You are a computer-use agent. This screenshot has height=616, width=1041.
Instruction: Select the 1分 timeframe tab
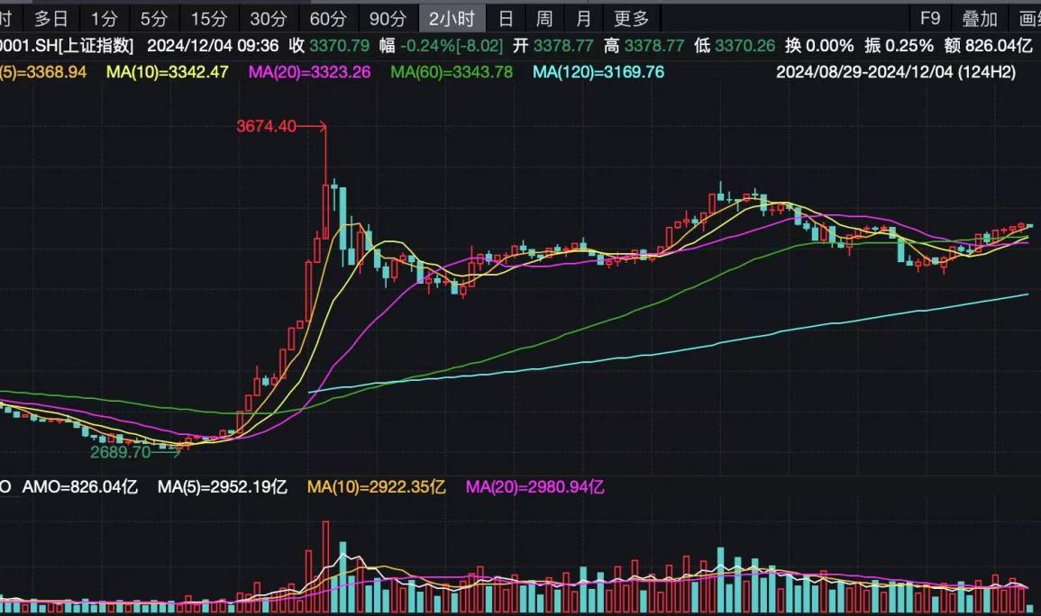click(x=105, y=19)
